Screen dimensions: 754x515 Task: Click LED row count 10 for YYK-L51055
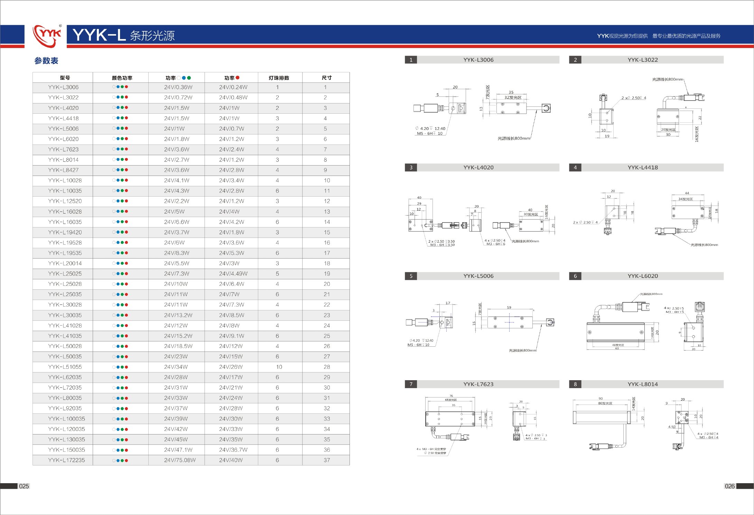click(x=279, y=367)
